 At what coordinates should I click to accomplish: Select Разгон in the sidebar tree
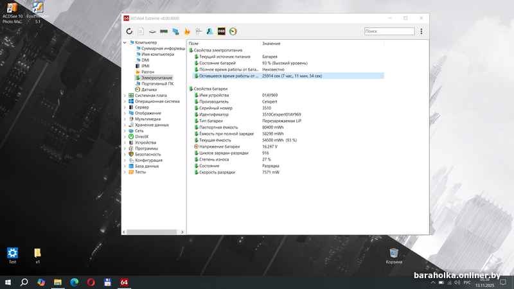tap(147, 72)
